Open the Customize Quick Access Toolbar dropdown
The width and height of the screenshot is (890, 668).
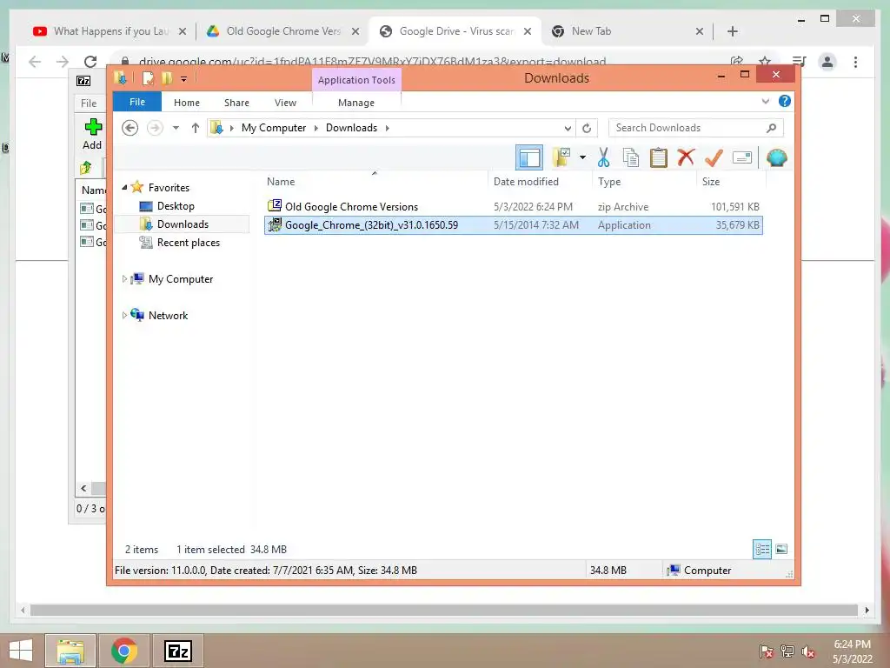pyautogui.click(x=184, y=79)
